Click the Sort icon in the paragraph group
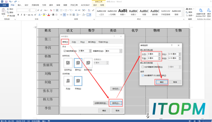212x122 pixels. 89,10
